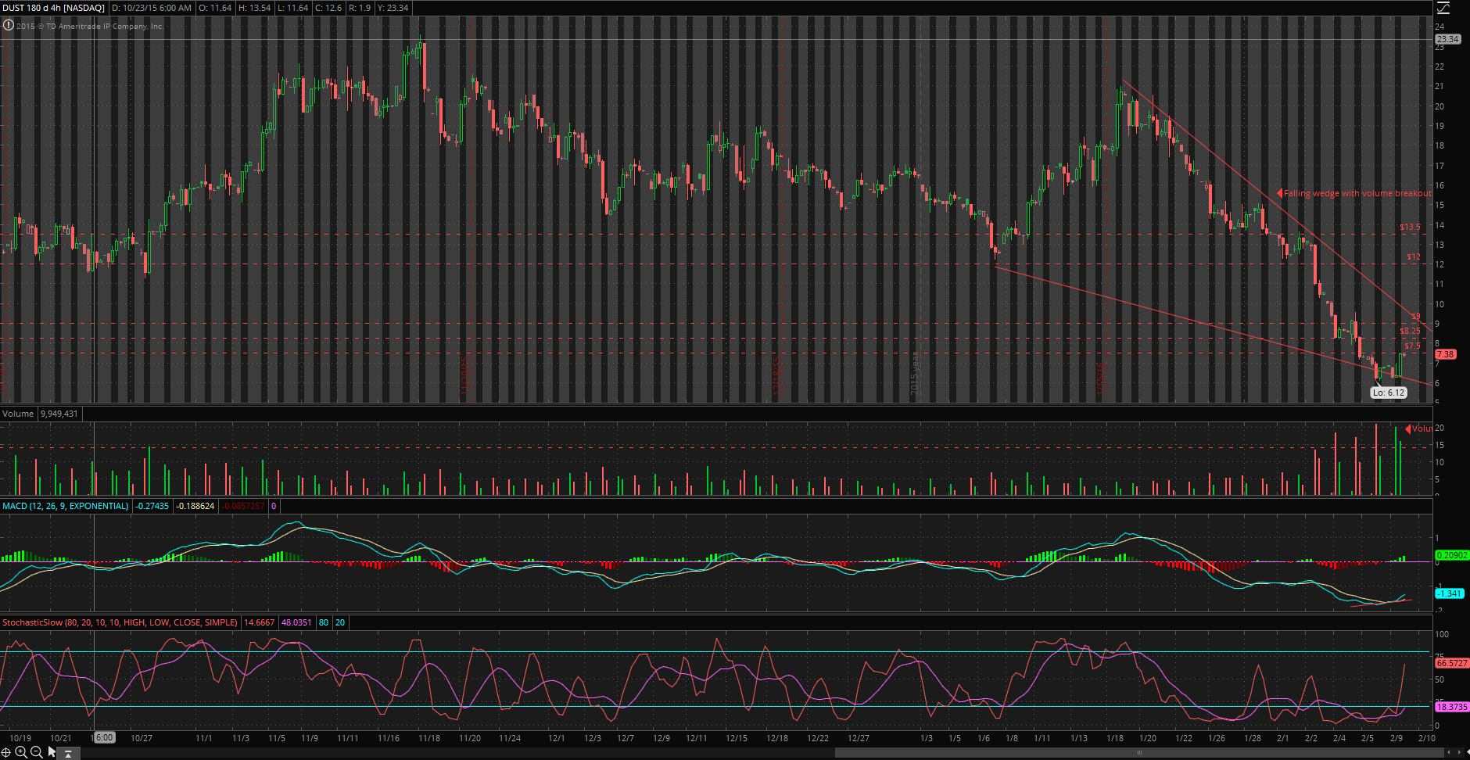Open the chart scale settings icon at top right
This screenshot has height=760, width=1470.
point(1443,7)
